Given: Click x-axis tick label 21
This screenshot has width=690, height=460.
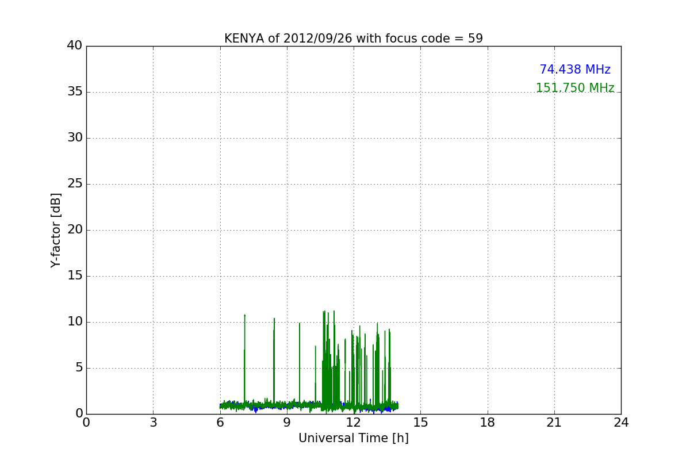Looking at the screenshot, I should [x=554, y=423].
